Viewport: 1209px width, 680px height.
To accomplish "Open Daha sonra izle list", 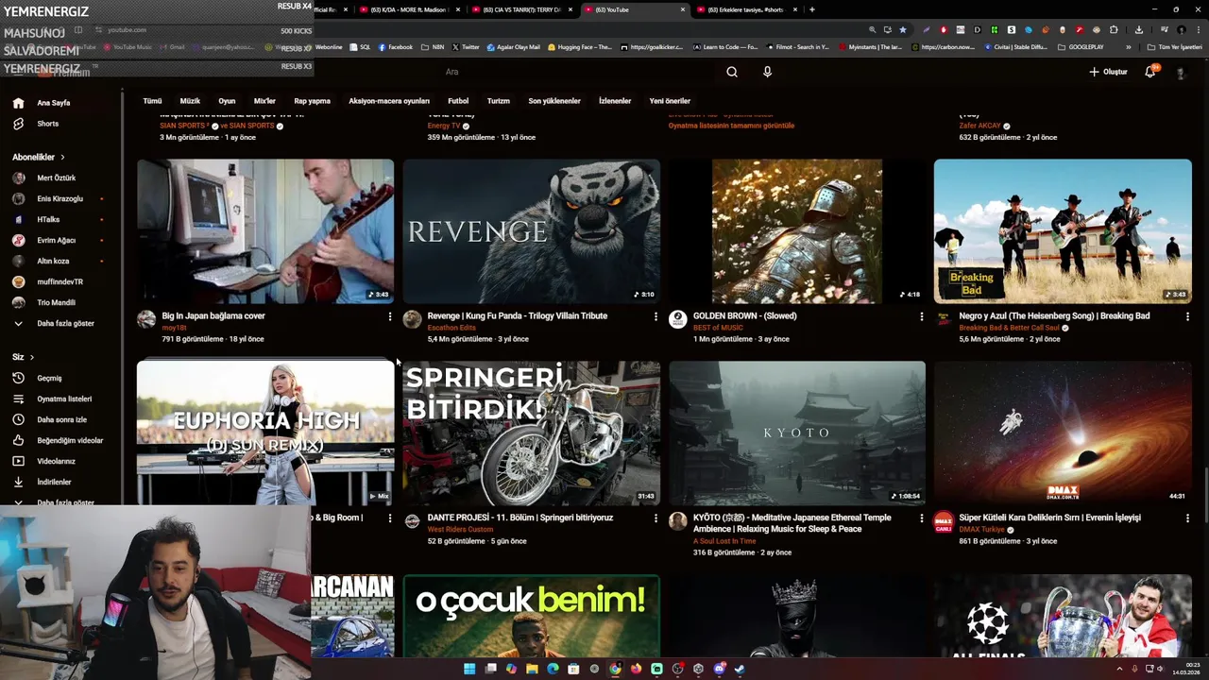I will 62,419.
